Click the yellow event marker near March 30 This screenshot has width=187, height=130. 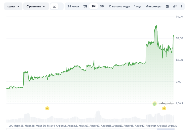47,108
